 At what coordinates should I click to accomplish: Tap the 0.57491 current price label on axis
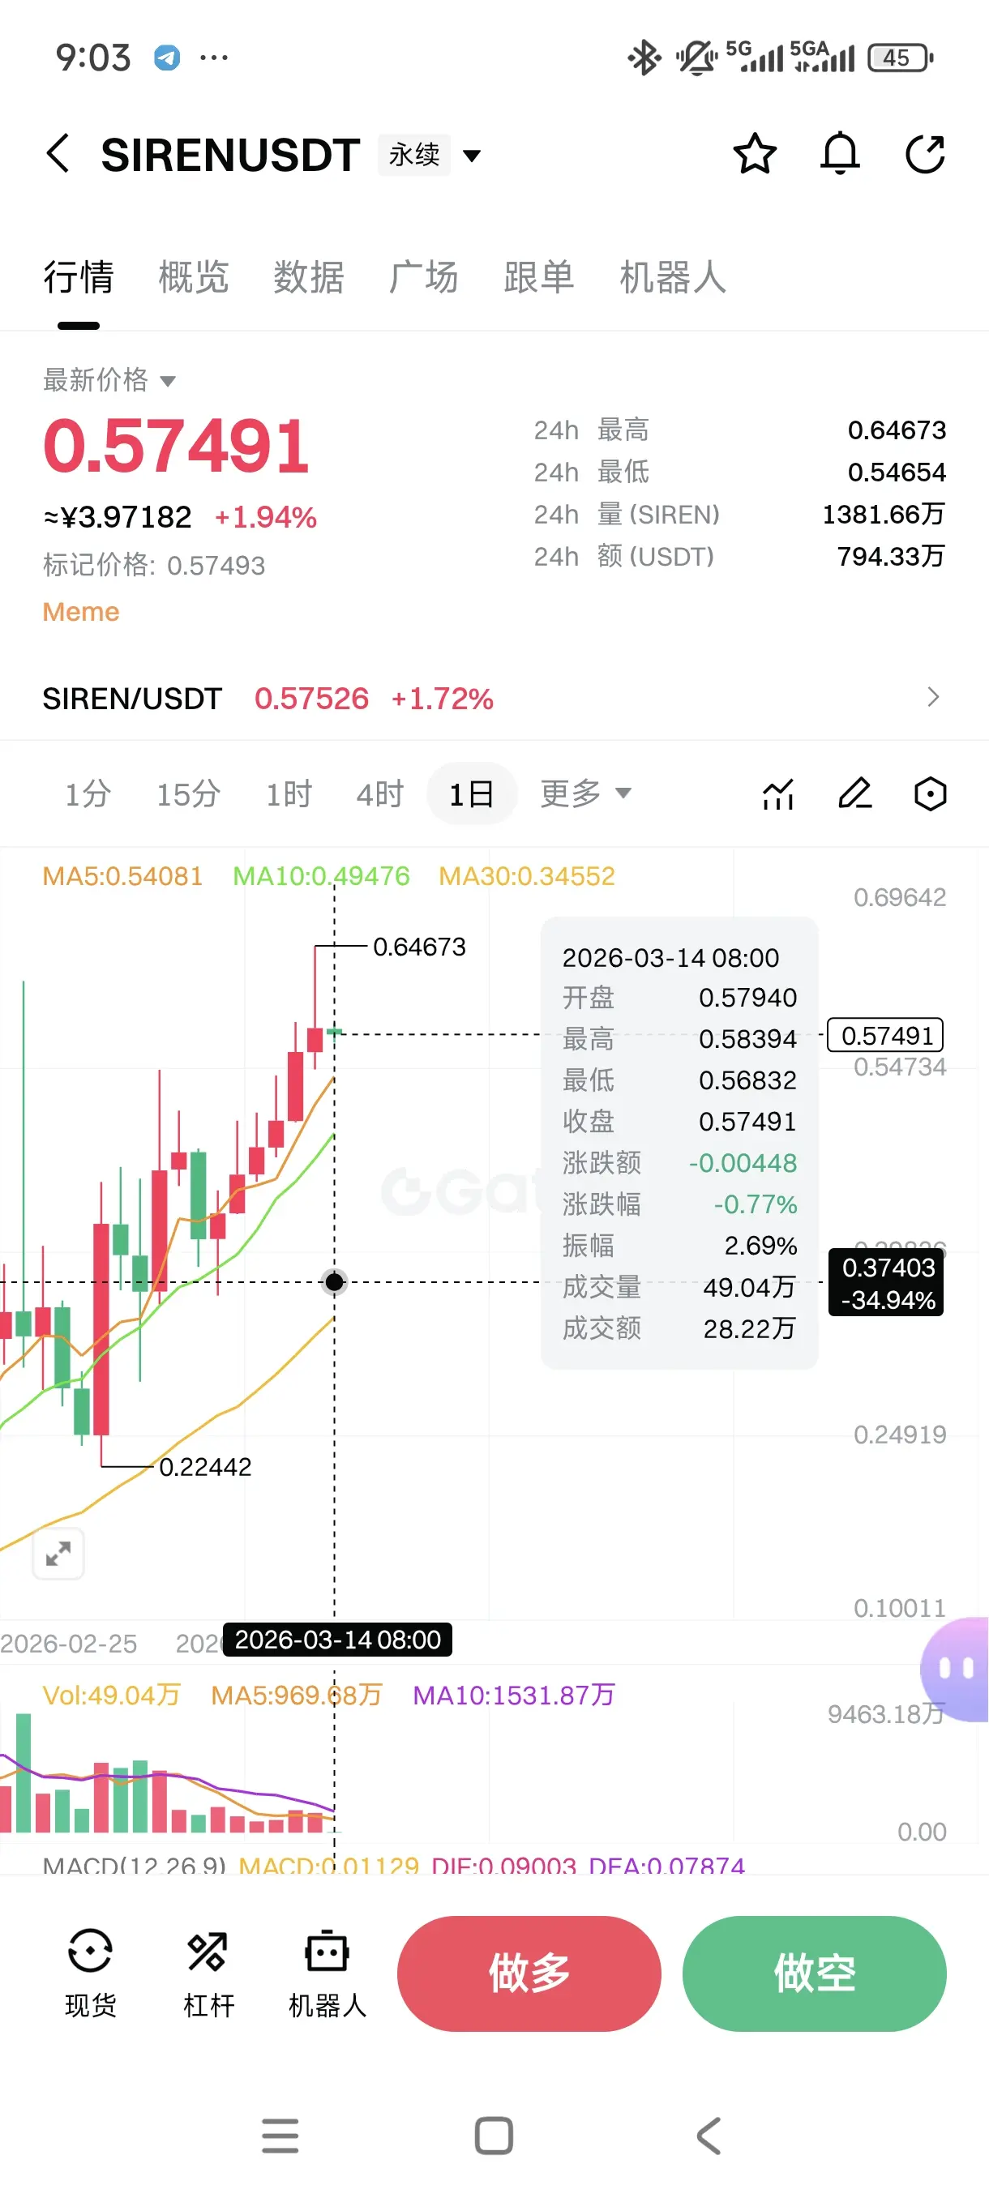(x=886, y=1035)
